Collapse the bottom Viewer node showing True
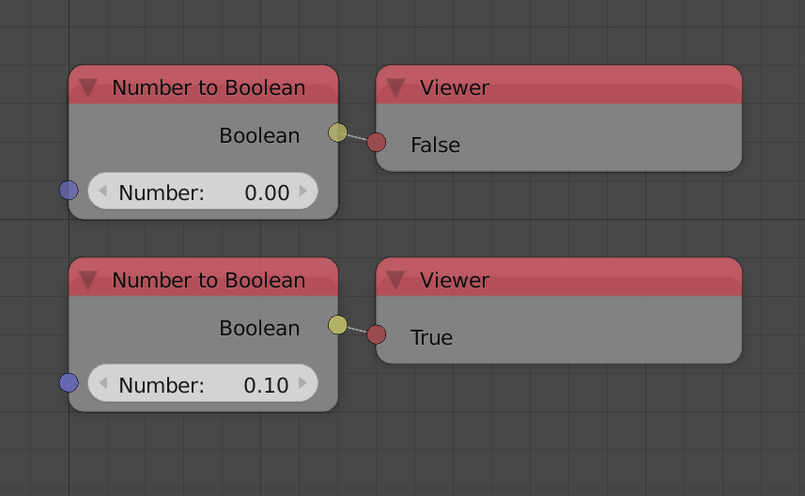Viewport: 805px width, 496px height. (395, 280)
